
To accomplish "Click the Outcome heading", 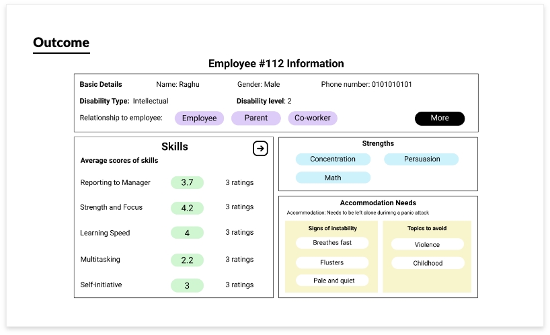I will tap(61, 43).
